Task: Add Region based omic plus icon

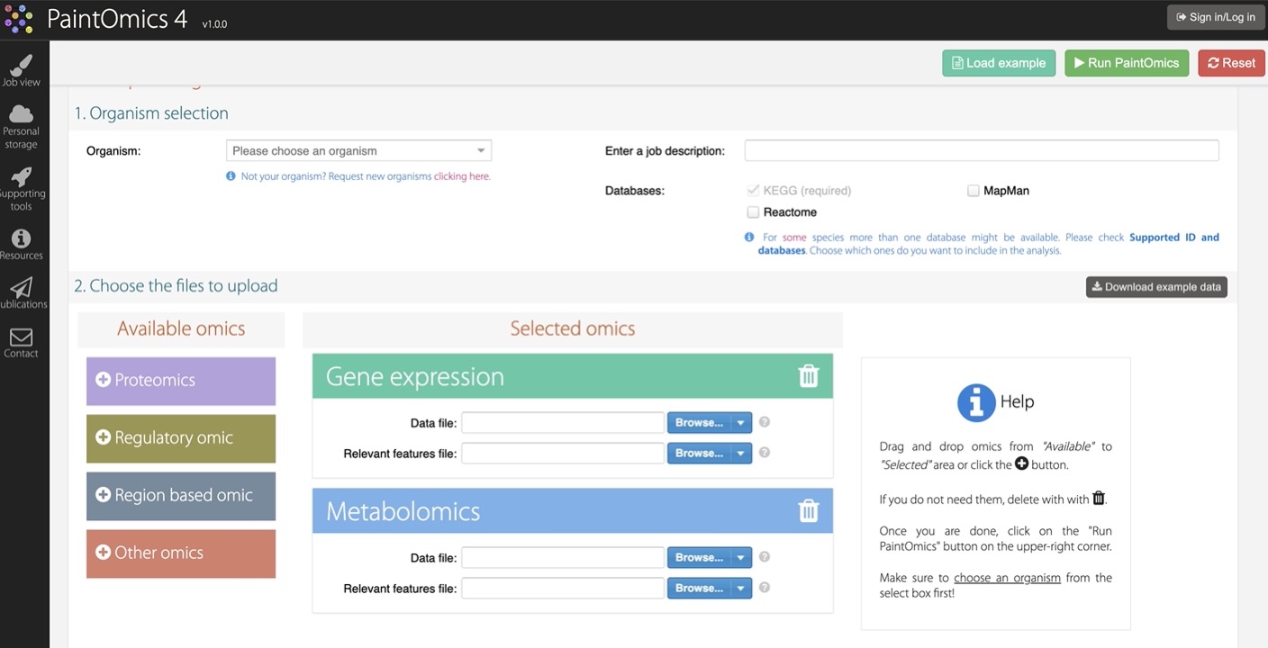Action: point(103,495)
